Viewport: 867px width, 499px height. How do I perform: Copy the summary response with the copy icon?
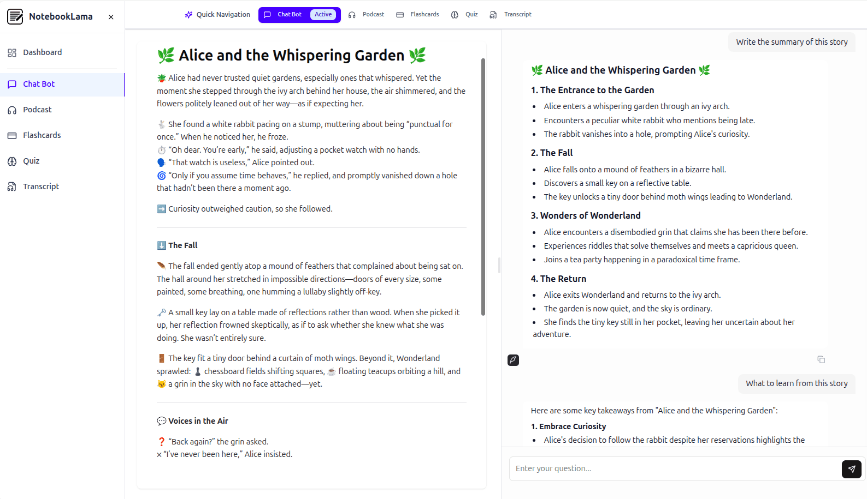(821, 359)
